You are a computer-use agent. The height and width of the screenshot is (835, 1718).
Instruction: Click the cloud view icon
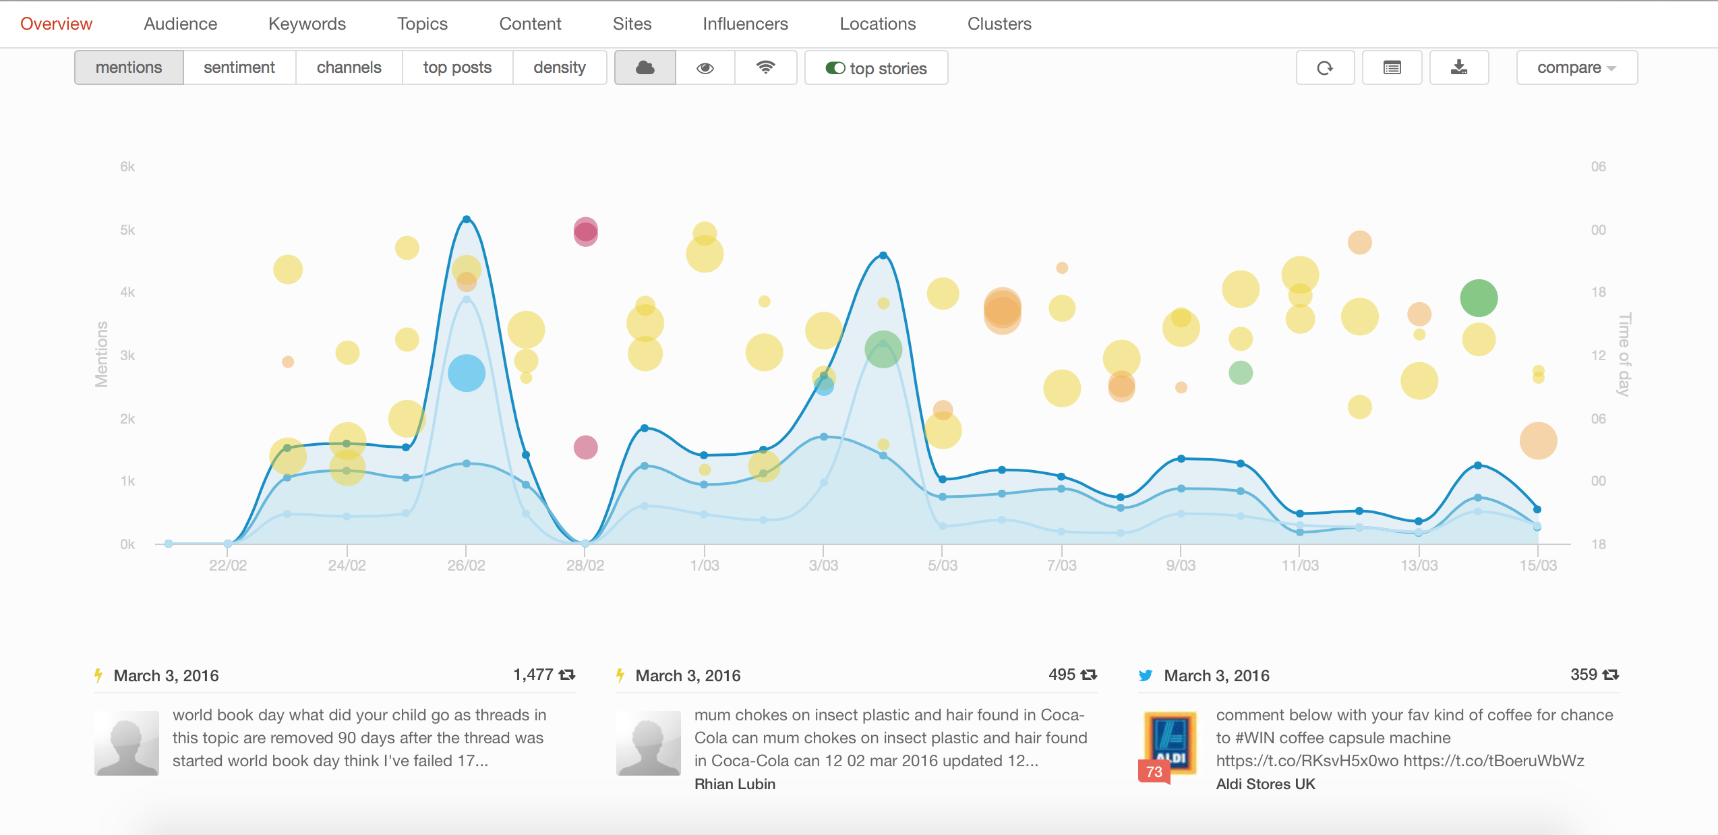tap(645, 67)
